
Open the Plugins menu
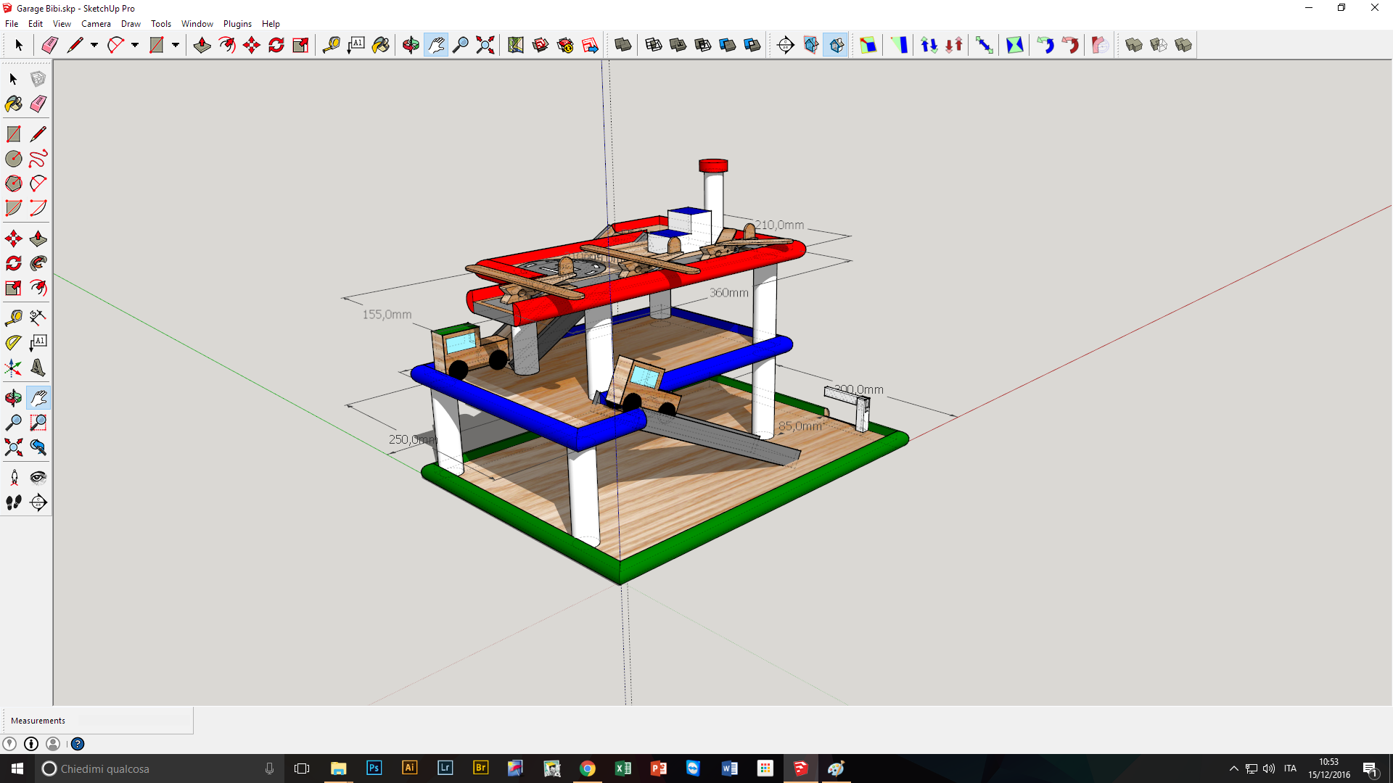[237, 24]
